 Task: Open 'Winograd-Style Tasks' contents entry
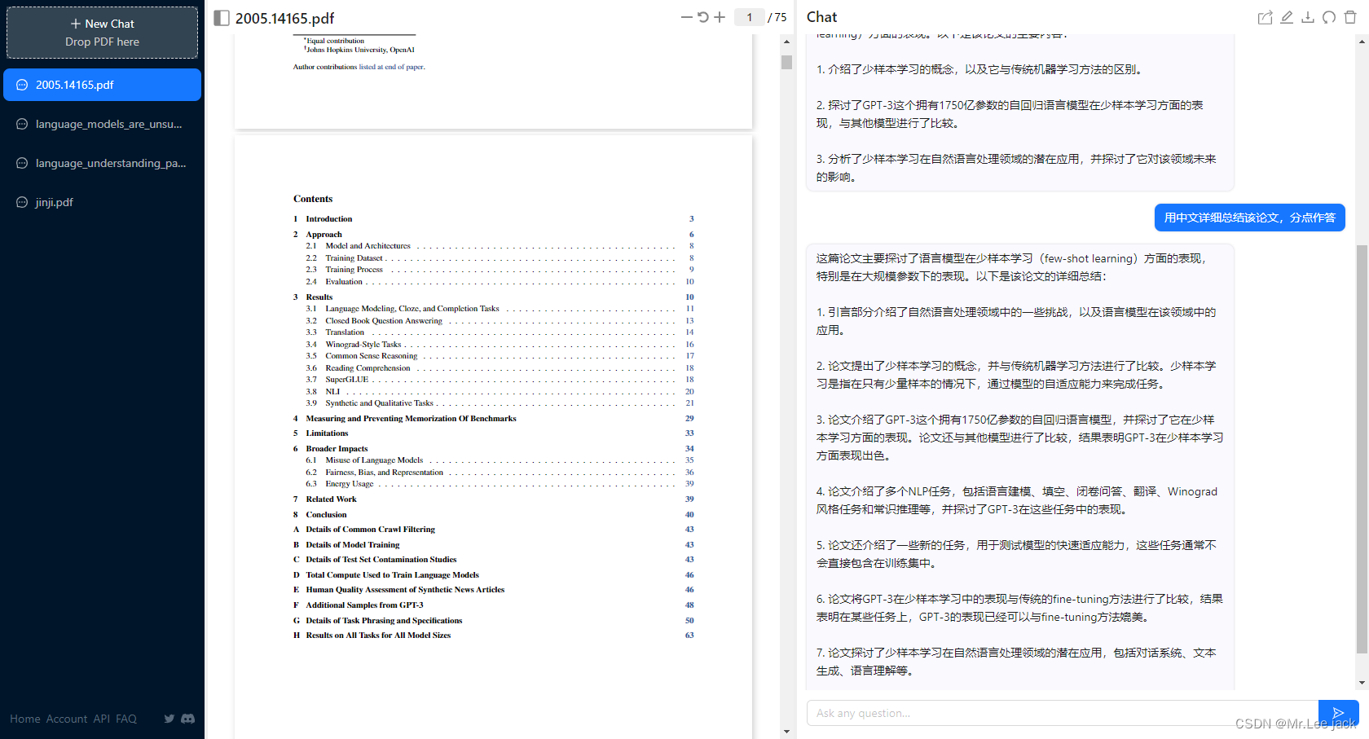363,345
